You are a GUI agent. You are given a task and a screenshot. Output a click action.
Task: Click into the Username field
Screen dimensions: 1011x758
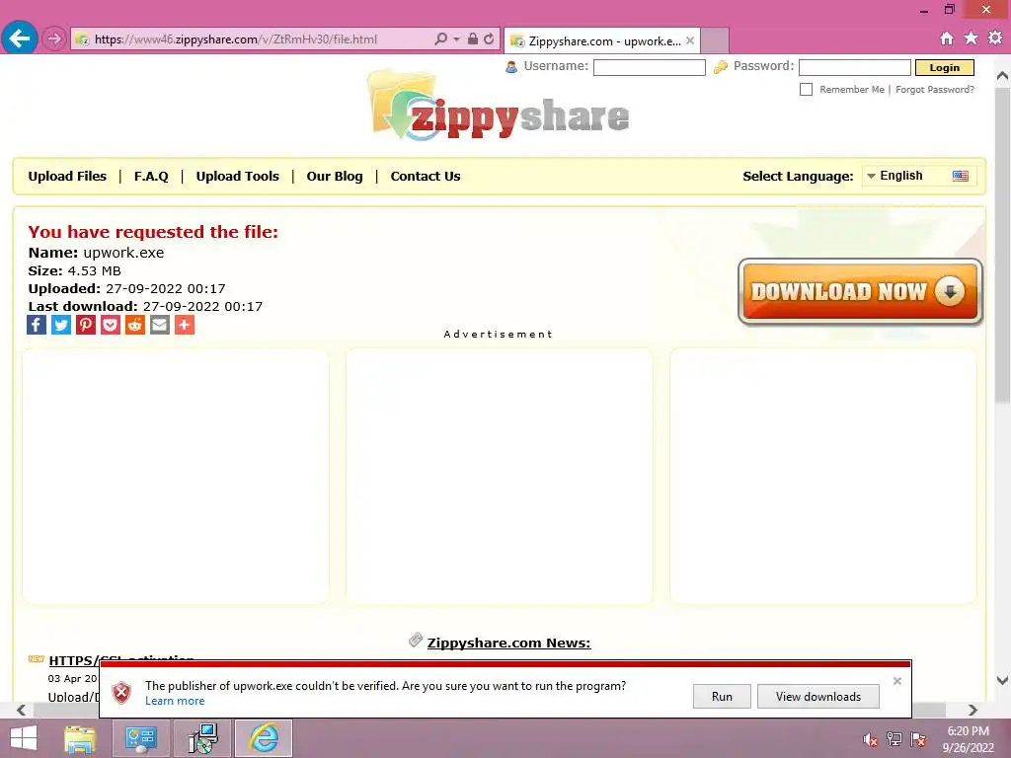tap(650, 67)
